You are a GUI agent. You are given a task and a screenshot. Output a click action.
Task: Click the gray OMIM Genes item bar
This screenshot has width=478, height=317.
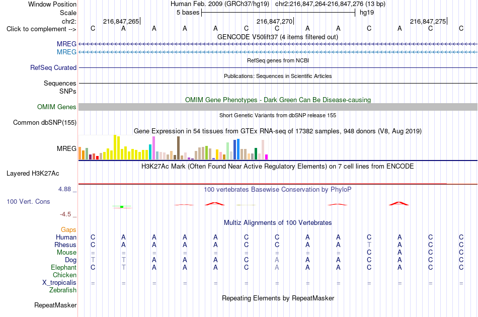(278, 107)
